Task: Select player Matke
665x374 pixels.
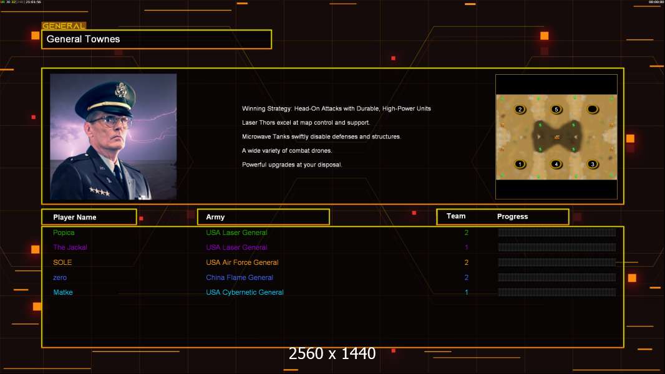Action: click(x=63, y=292)
